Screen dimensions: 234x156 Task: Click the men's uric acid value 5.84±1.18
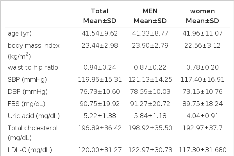pos(150,116)
